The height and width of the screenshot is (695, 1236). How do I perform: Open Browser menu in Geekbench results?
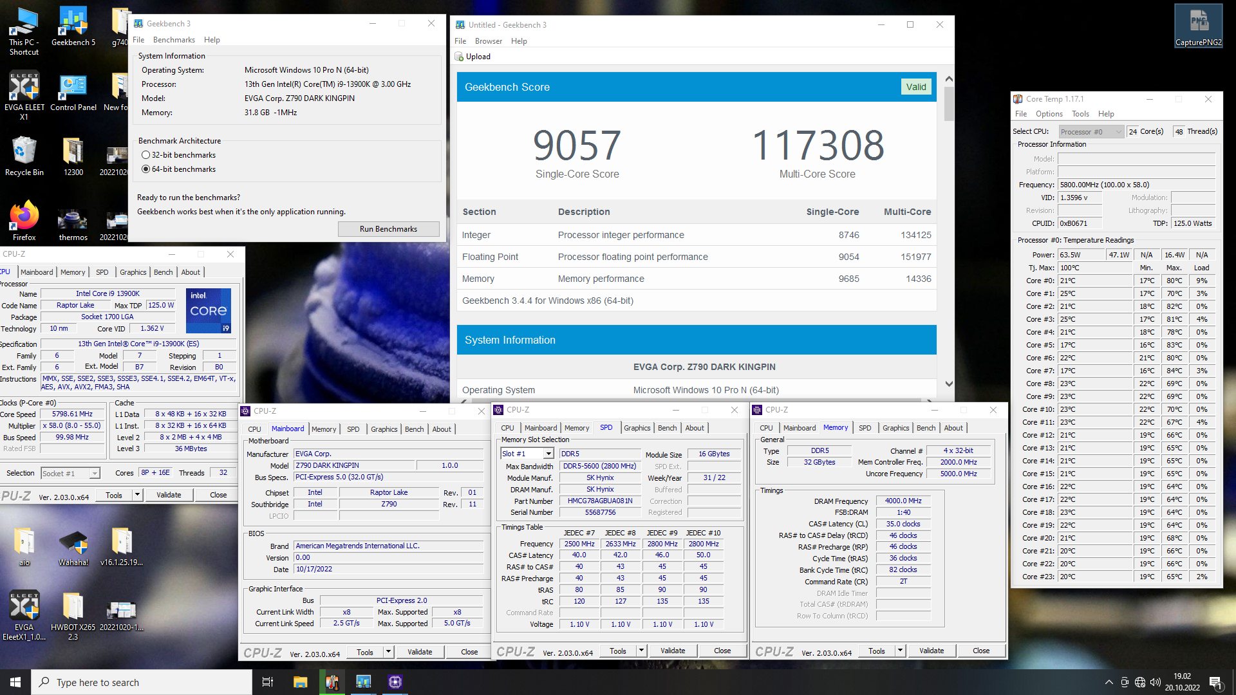pos(489,41)
